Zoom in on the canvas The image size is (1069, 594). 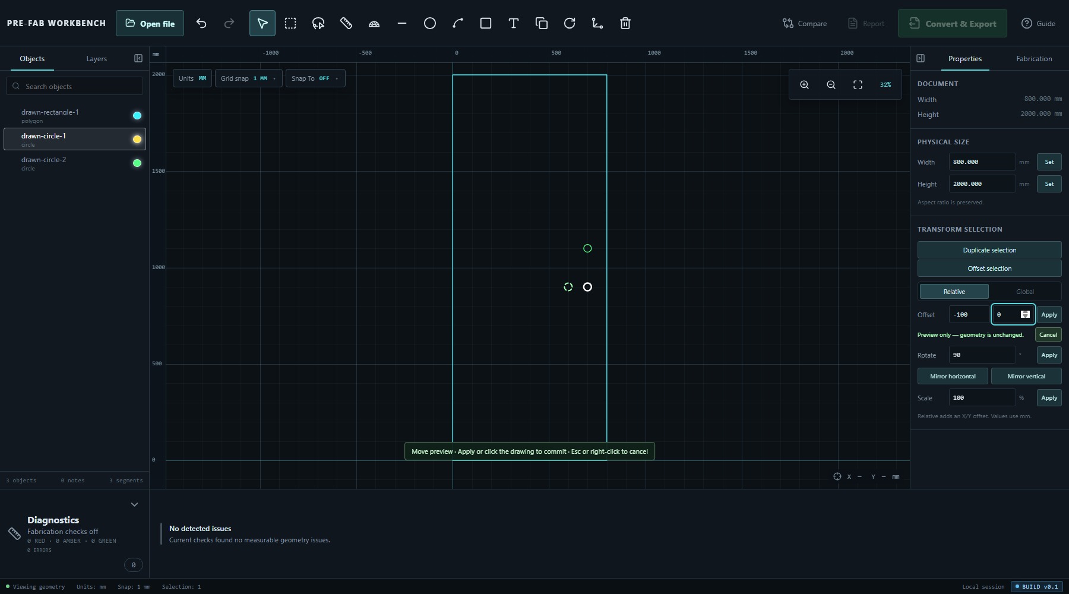(804, 85)
